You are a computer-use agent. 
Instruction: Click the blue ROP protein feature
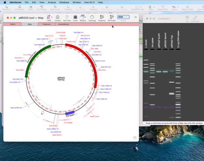[x=70, y=113]
